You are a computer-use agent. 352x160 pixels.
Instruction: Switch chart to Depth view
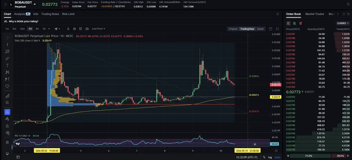[x=260, y=29]
